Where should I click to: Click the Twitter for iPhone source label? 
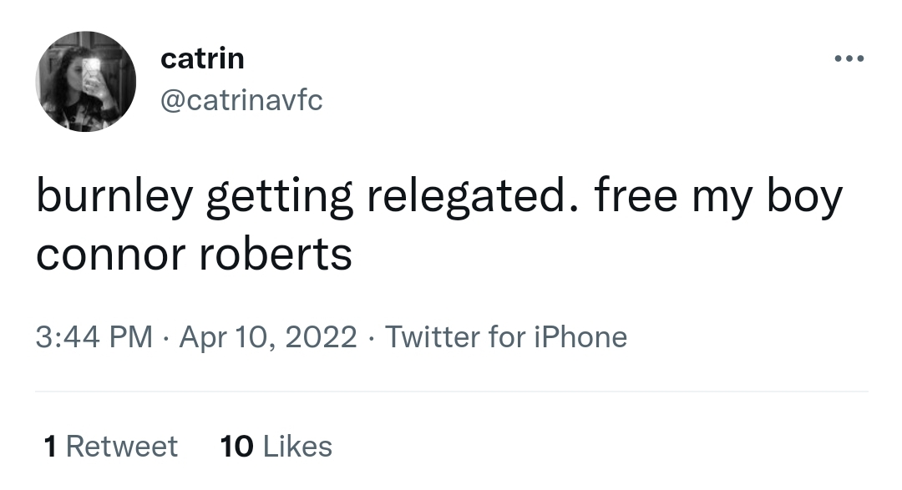pos(506,337)
